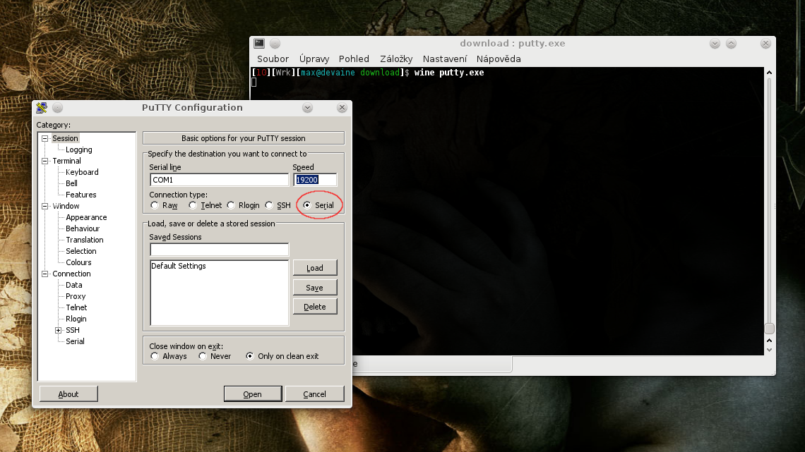
Task: Click the round pin button in the terminal title bar
Action: click(275, 44)
